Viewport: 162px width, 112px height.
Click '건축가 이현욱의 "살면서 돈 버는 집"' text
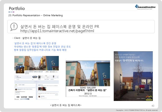coord(87,90)
